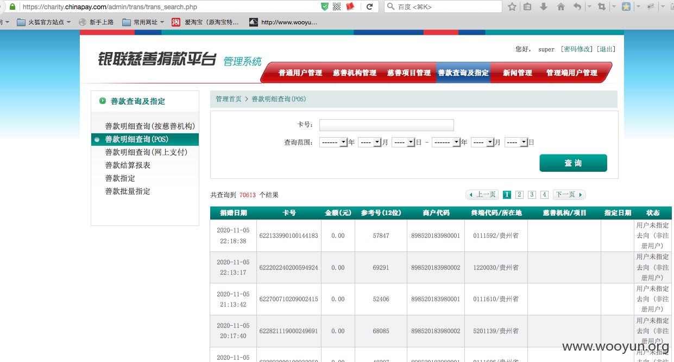The image size is (674, 362).
Task: Open 火狐官方站点 bookmark folder
Action: pos(44,22)
